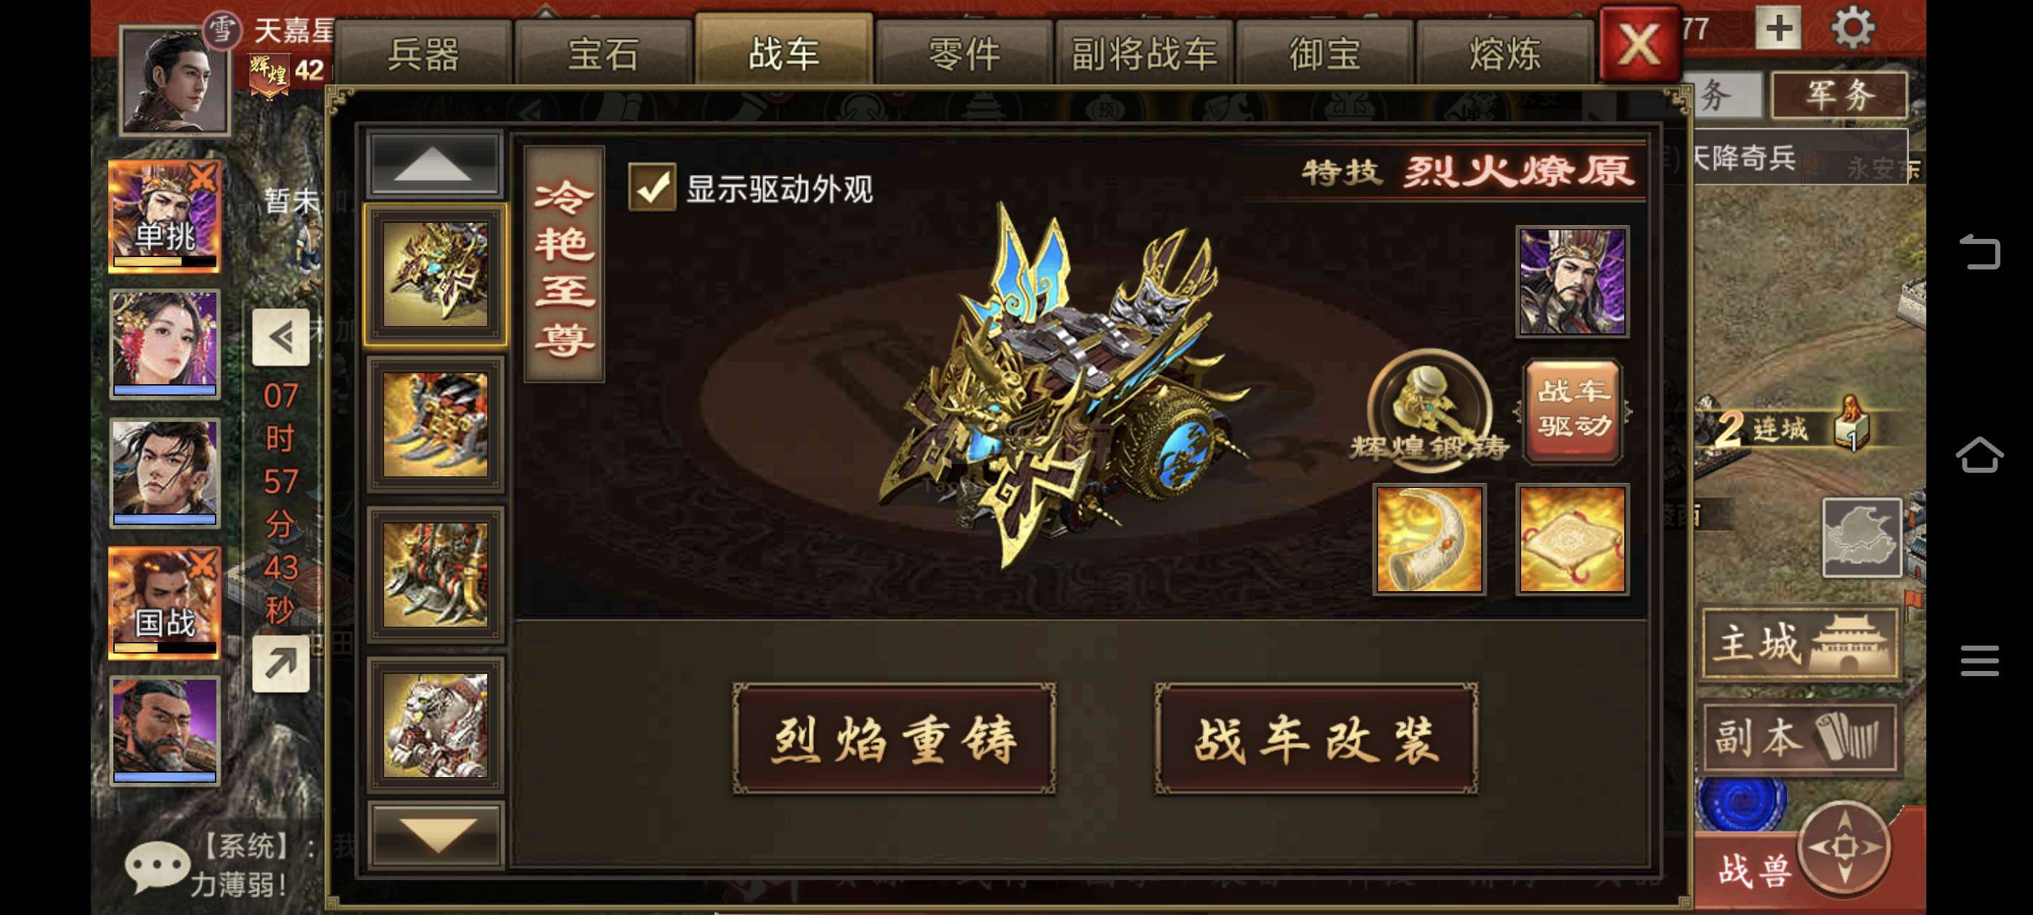
Task: Open the chat speech bubble icon
Action: [156, 866]
